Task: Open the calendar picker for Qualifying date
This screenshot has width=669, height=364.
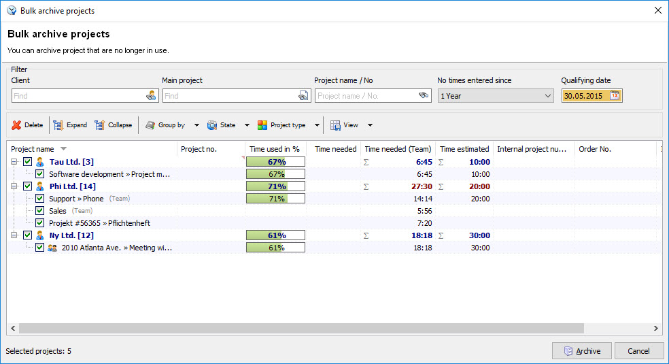Action: point(615,96)
